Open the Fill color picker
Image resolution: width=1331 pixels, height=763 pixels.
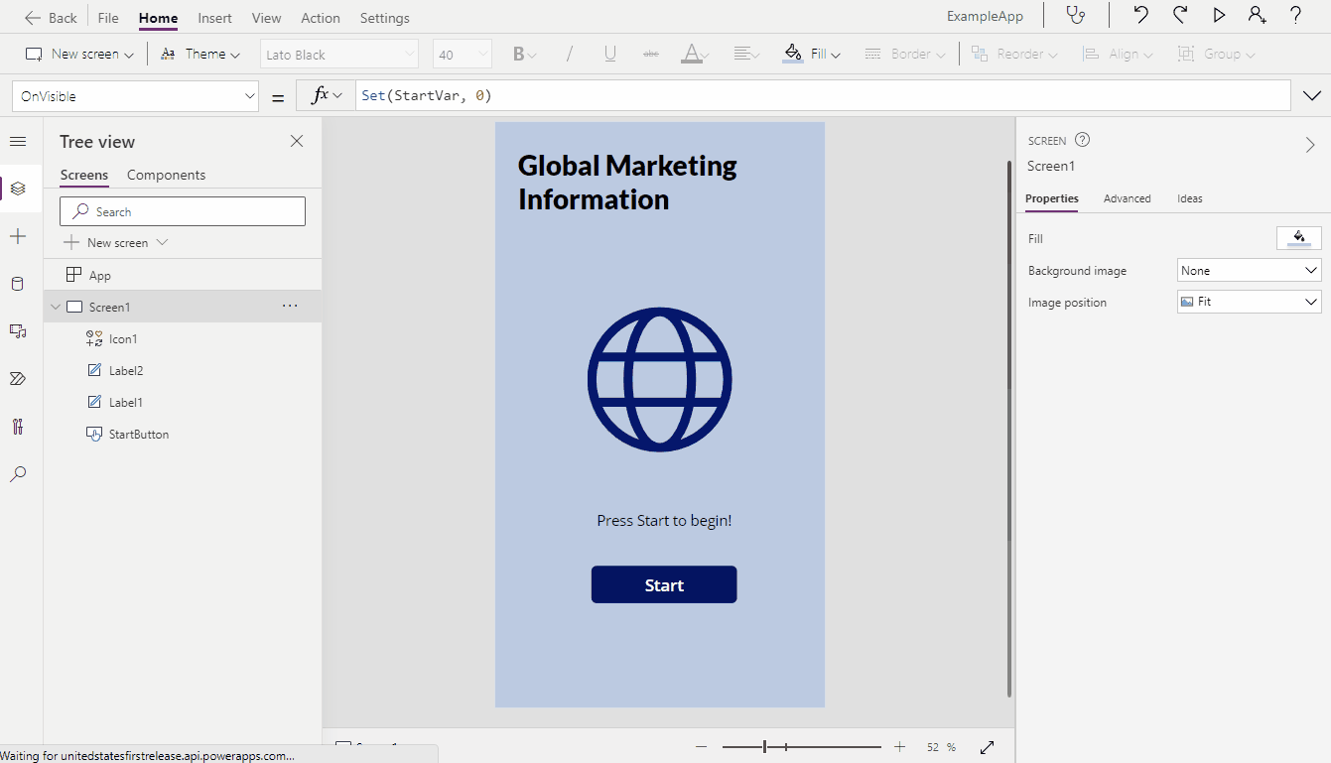point(1298,238)
